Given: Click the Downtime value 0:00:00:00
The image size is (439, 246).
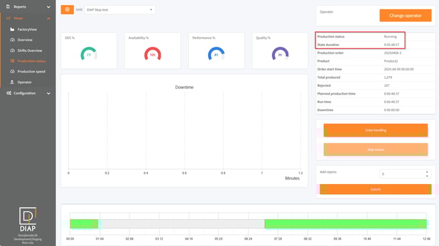Looking at the screenshot, I should pos(391,110).
